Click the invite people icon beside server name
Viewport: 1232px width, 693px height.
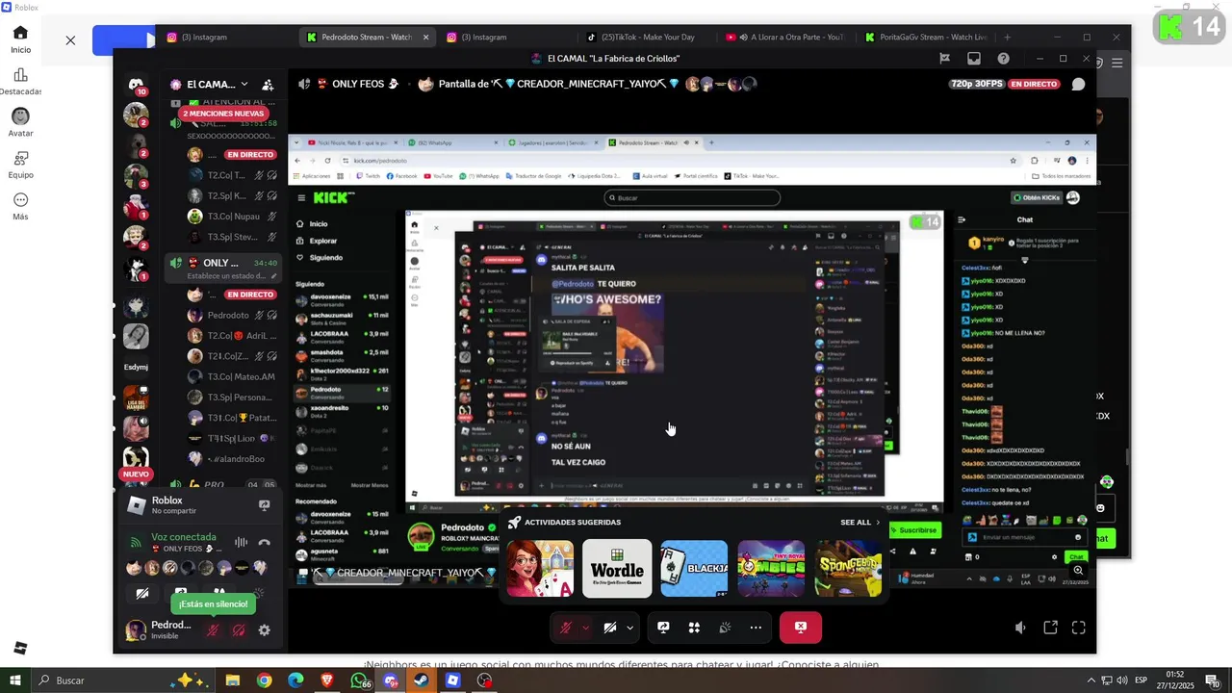268,85
